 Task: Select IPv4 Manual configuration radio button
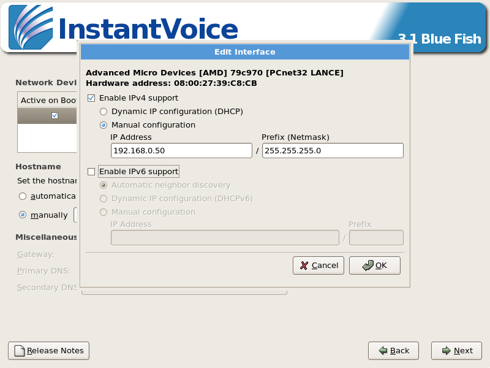pos(104,125)
